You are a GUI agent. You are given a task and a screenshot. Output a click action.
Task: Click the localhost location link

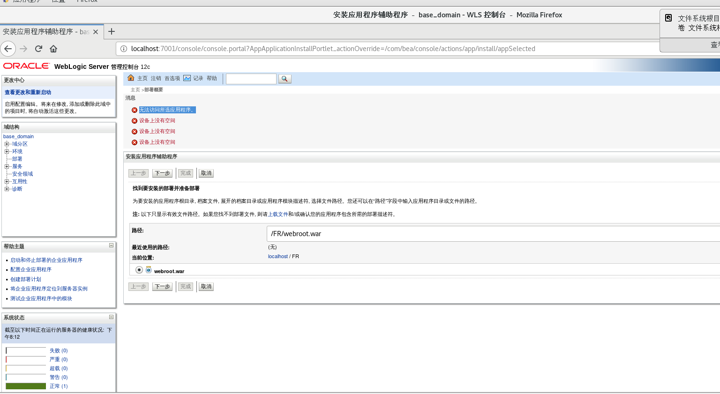coord(278,256)
